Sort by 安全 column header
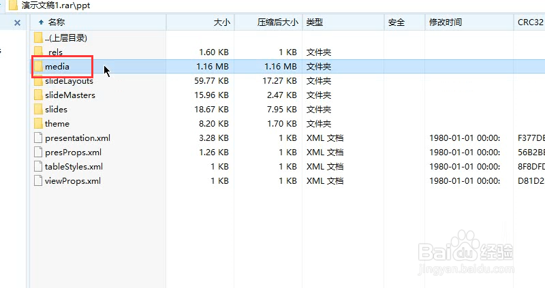Screen dimensions: 545x288 (405, 22)
